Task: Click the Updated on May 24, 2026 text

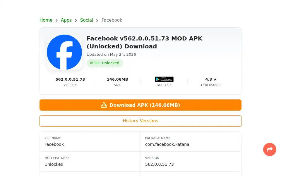Action: tap(111, 55)
